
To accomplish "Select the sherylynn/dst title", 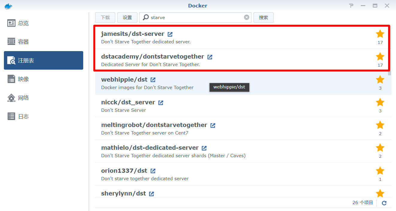I will [124, 193].
